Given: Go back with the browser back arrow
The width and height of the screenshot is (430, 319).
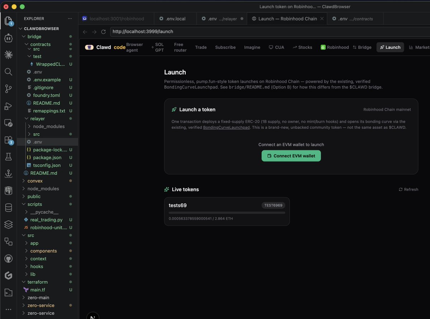Looking at the screenshot, I should coord(85,32).
